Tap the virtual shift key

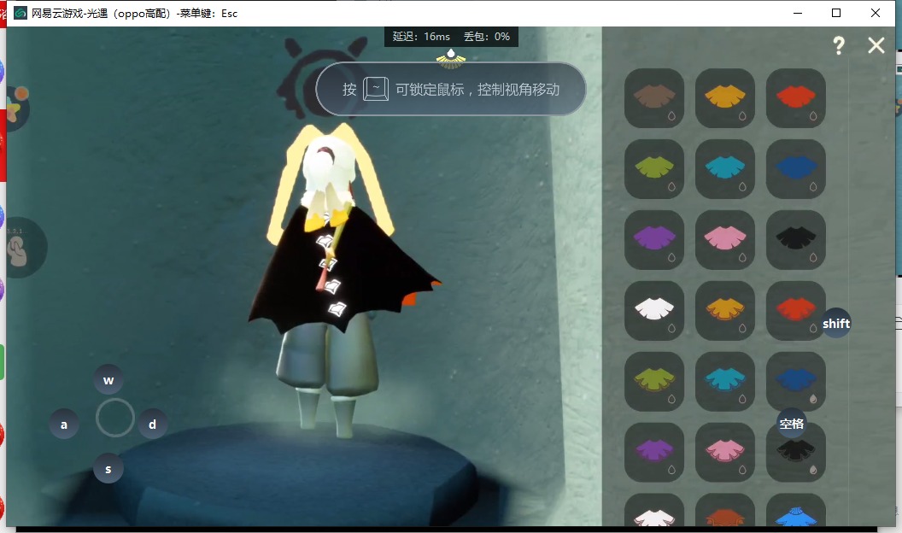tap(836, 323)
